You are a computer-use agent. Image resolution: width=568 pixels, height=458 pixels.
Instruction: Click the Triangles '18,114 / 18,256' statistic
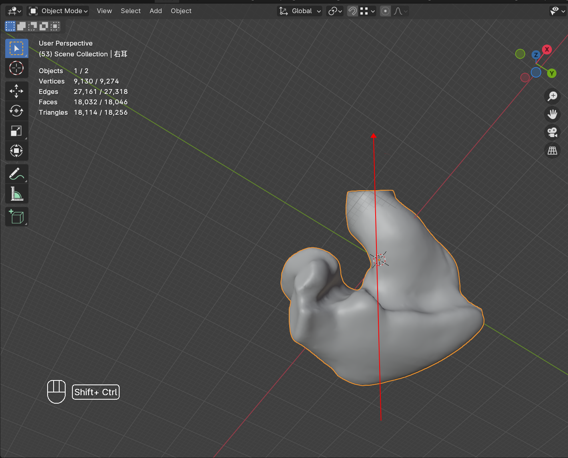(101, 112)
